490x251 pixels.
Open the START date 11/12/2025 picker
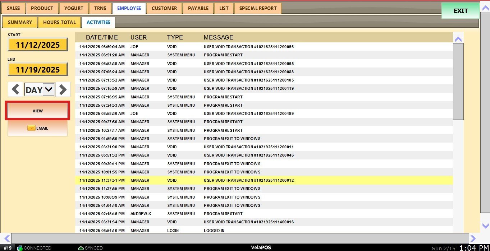[x=38, y=45]
